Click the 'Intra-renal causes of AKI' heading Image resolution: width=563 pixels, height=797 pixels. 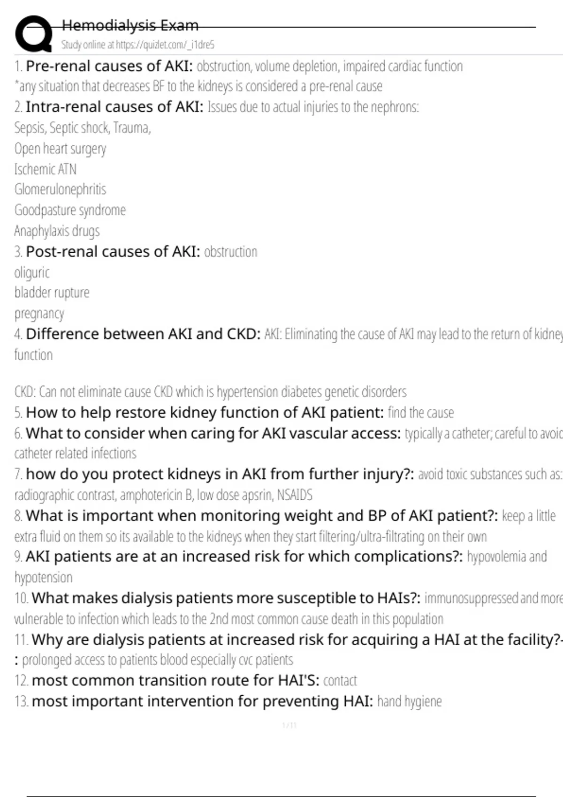(x=114, y=107)
